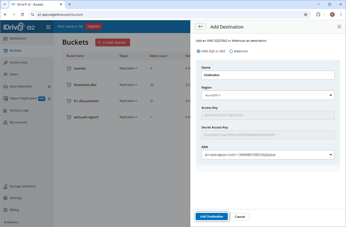This screenshot has height=227, width=346.
Task: Click the events bucket icon
Action: (x=69, y=68)
